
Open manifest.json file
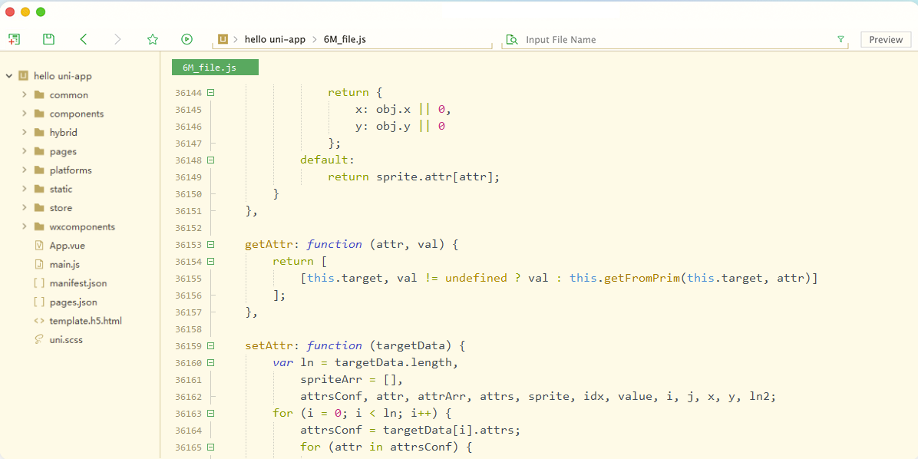point(78,283)
